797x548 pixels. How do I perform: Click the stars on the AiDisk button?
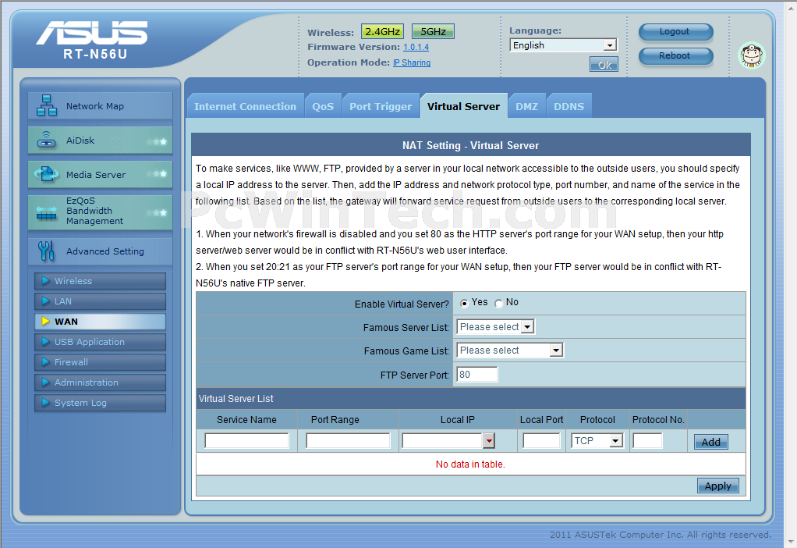pyautogui.click(x=158, y=141)
